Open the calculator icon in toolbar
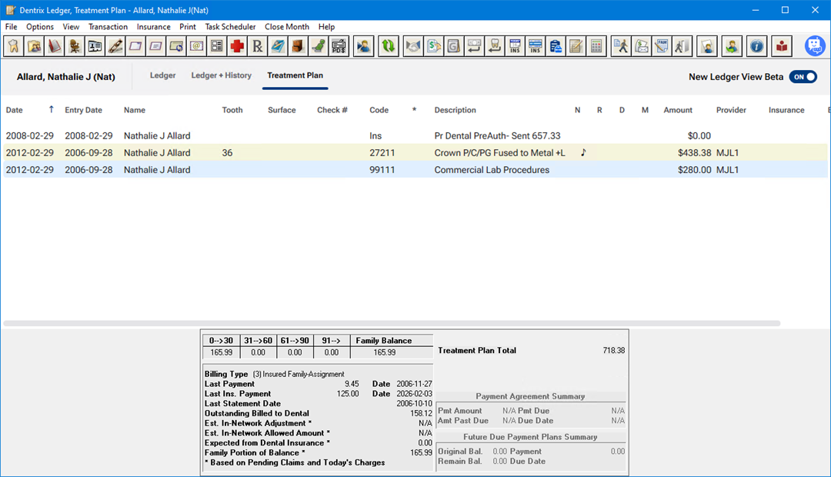 [x=596, y=46]
